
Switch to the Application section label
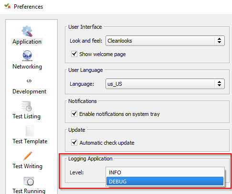tap(27, 42)
